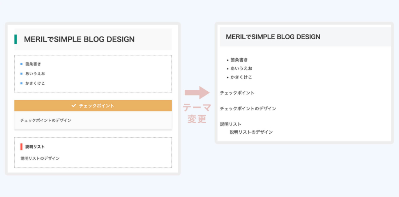Click the checkmark icon beside チェックポイント
The width and height of the screenshot is (399, 197).
[x=74, y=106]
